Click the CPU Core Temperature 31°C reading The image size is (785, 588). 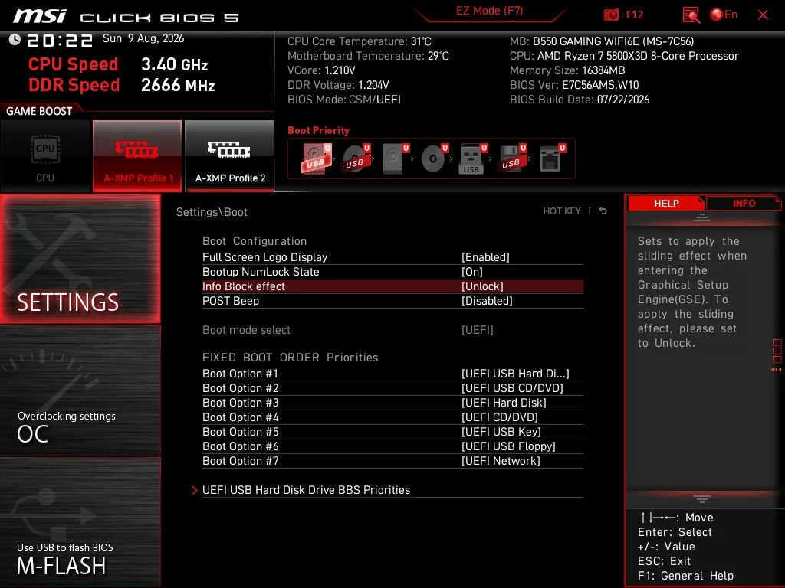(x=360, y=41)
